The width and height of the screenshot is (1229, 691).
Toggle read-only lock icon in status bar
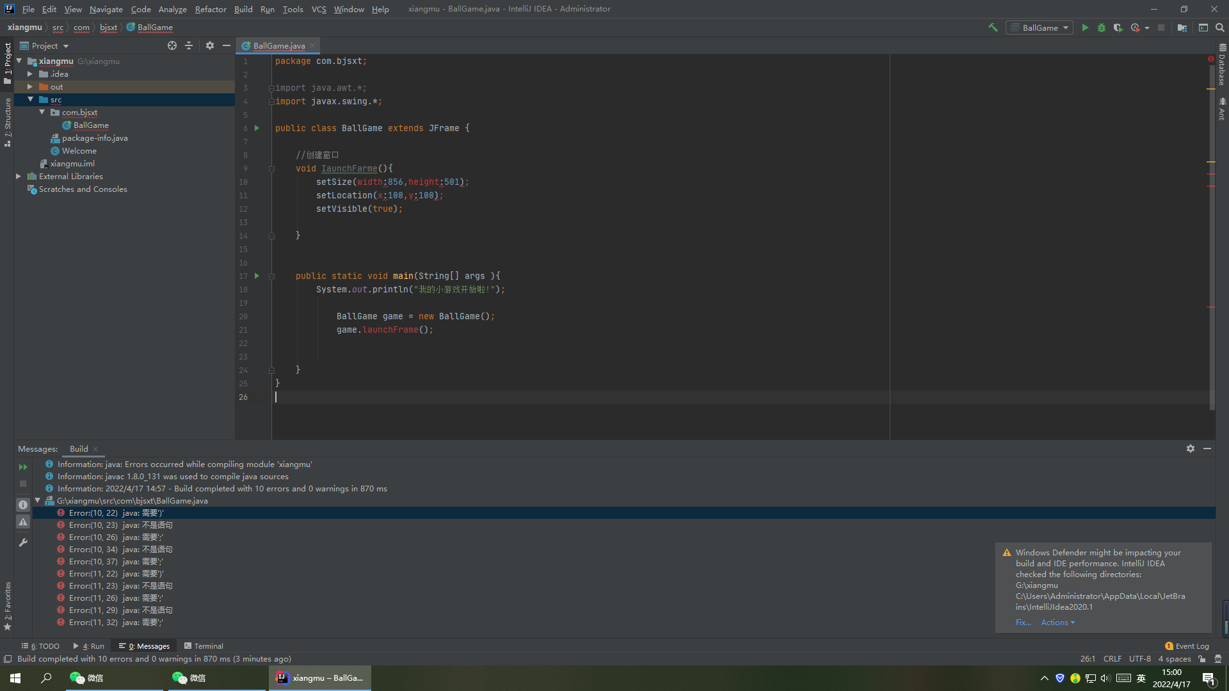click(1202, 659)
